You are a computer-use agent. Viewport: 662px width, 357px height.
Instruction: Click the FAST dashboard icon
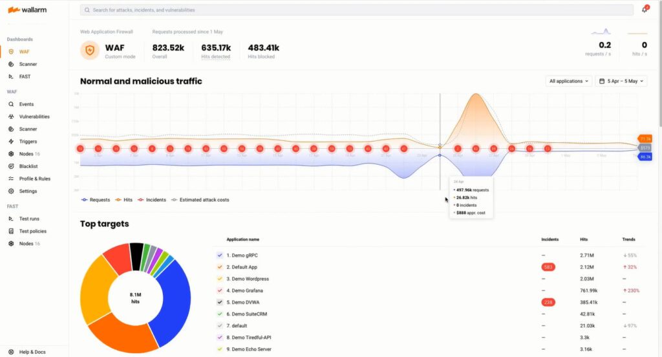point(11,76)
